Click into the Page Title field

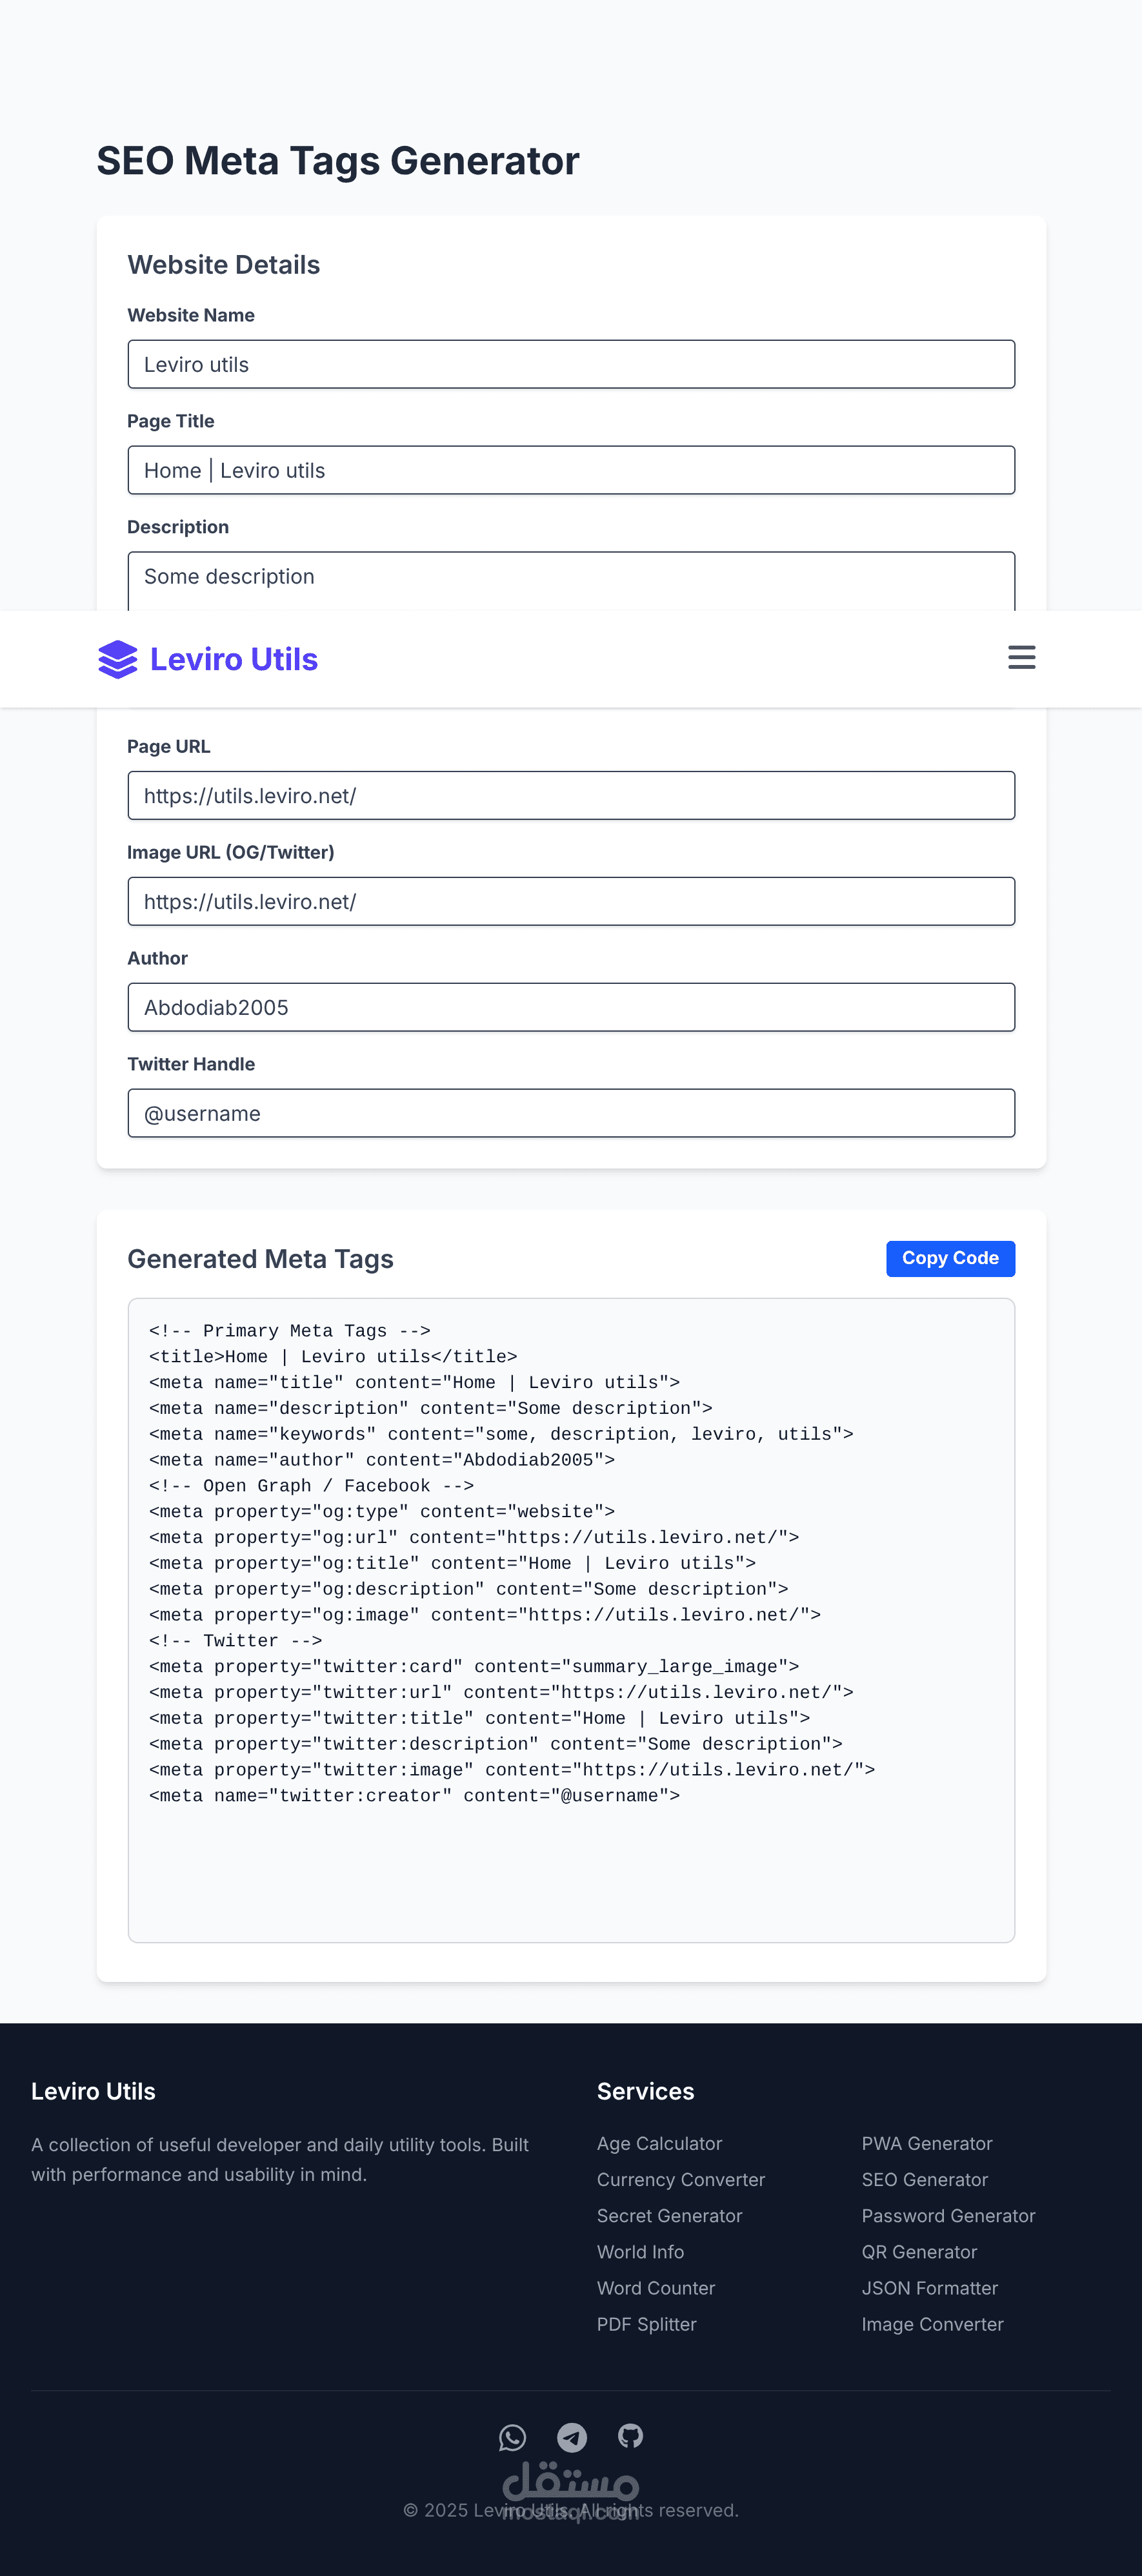[570, 471]
